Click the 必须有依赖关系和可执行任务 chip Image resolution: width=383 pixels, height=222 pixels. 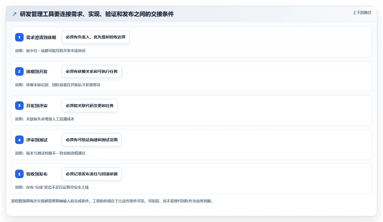[92, 71]
